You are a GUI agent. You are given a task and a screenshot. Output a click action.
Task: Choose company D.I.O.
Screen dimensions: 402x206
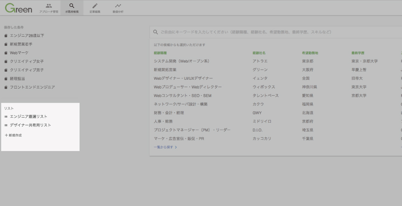click(x=258, y=130)
